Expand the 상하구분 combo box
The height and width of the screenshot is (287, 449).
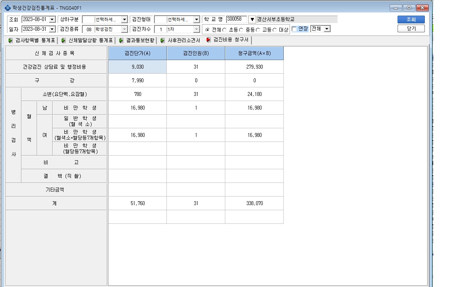[124, 19]
